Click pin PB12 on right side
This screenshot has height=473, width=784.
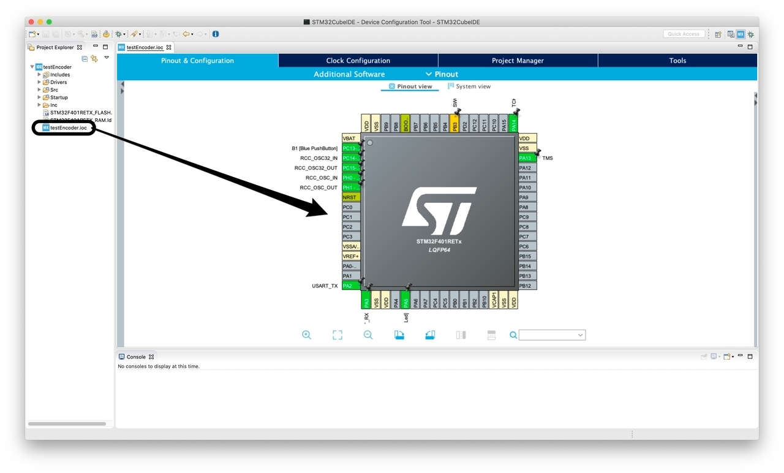[x=527, y=286]
